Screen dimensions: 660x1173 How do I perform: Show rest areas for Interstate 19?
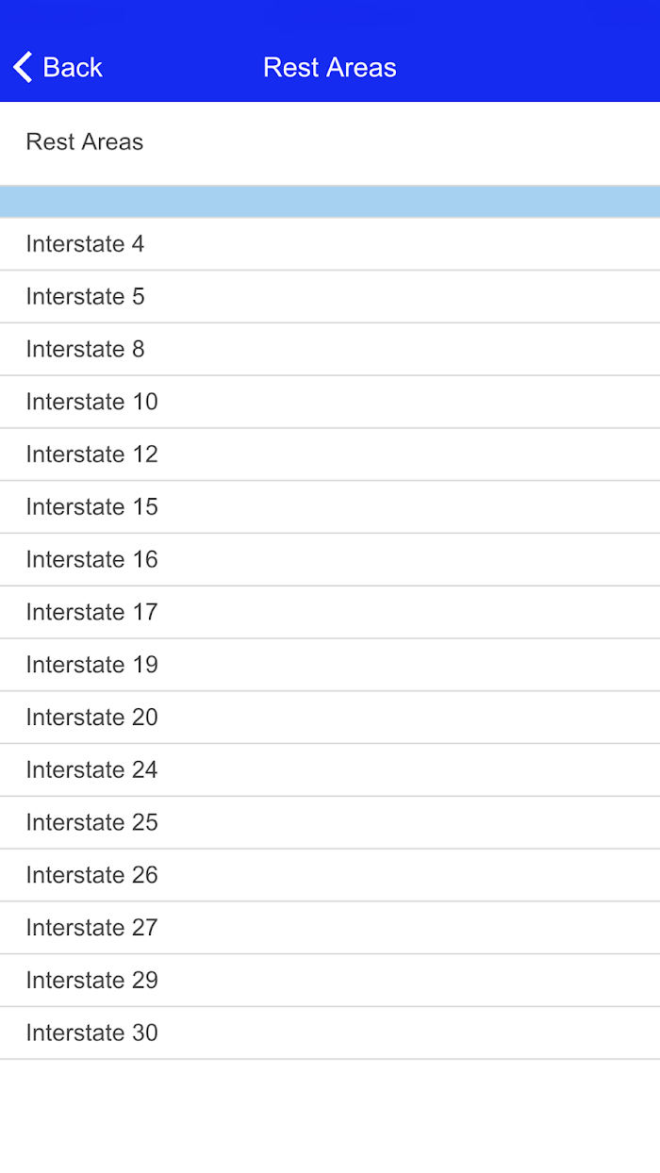(x=330, y=666)
